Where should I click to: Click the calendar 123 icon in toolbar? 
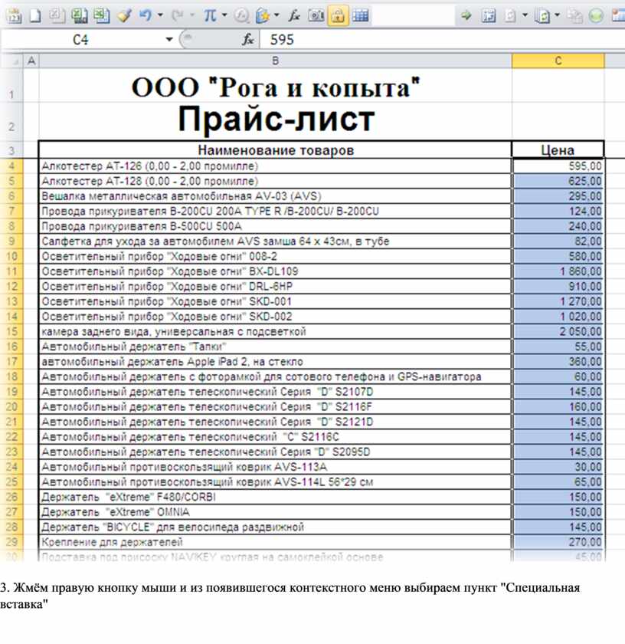tap(14, 15)
